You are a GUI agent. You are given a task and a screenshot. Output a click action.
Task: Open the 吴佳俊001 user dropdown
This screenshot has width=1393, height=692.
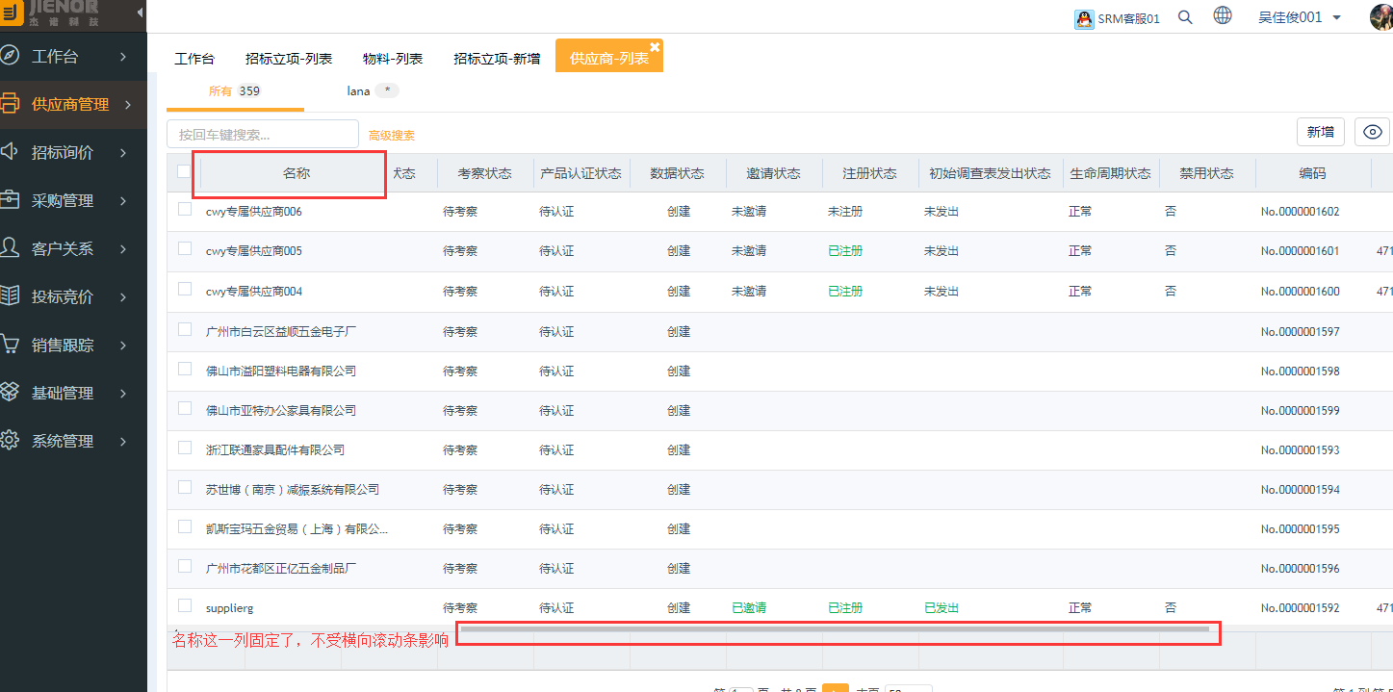click(x=1300, y=17)
